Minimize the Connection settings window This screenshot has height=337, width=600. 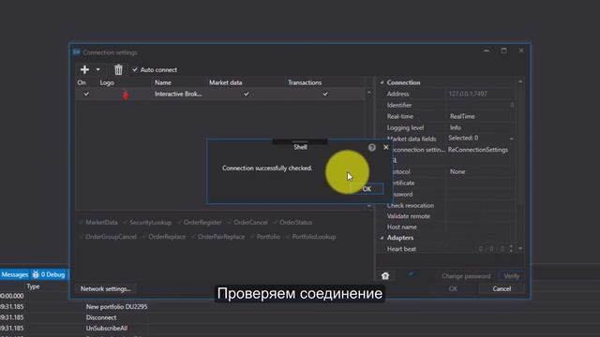(x=487, y=51)
